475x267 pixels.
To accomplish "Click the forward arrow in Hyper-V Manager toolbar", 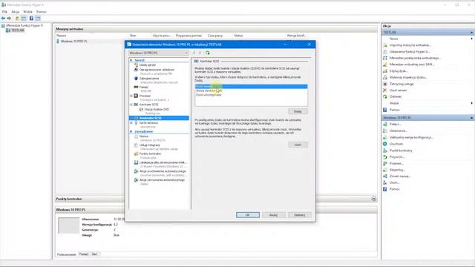I will pos(9,18).
